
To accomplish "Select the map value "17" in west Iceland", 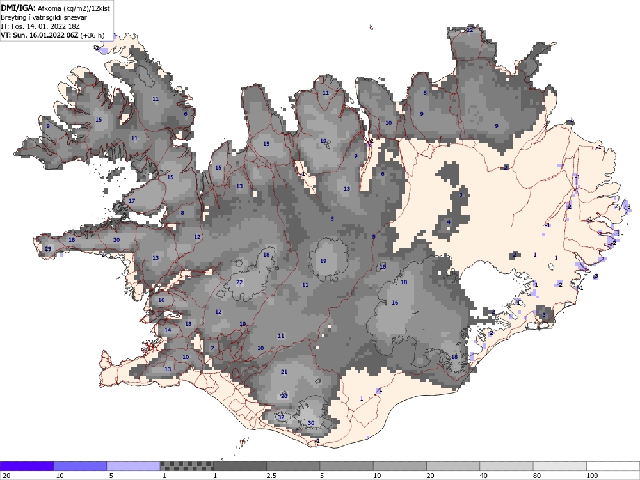I will 132,201.
